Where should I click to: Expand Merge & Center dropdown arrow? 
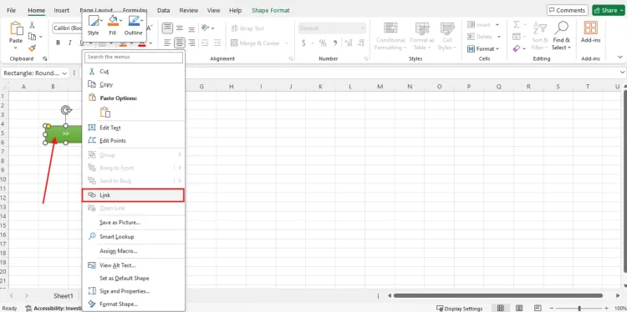coord(287,43)
